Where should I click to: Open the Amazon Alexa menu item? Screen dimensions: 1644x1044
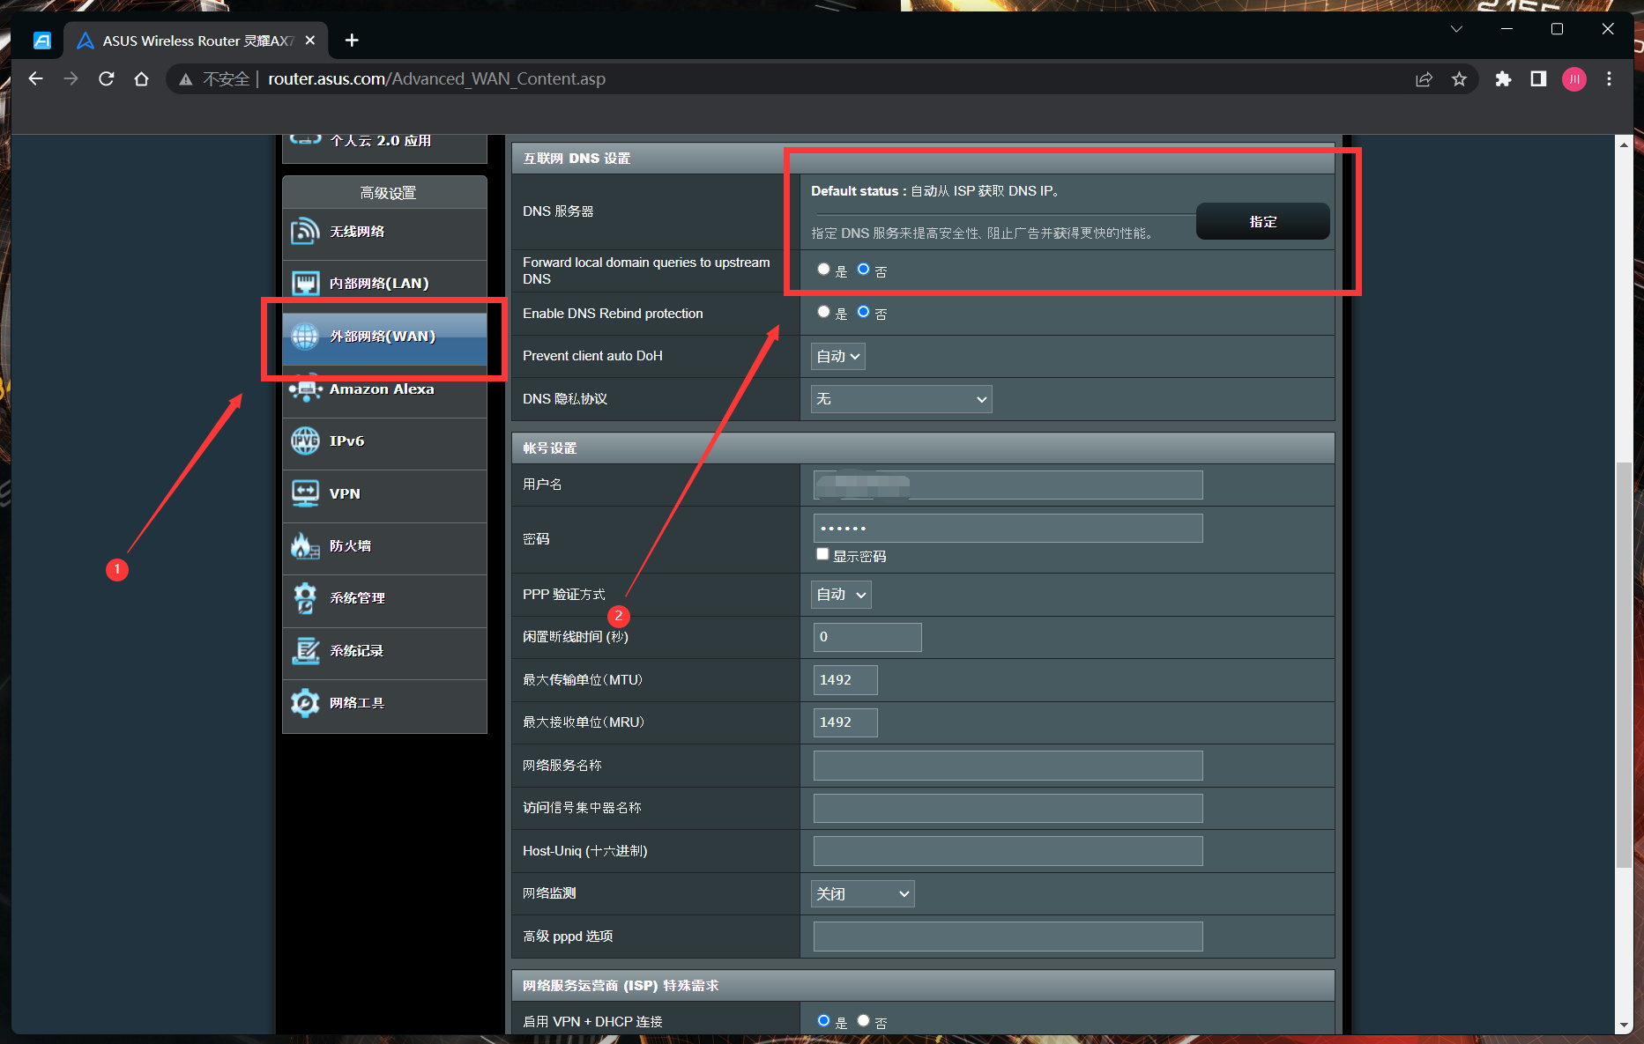[384, 389]
